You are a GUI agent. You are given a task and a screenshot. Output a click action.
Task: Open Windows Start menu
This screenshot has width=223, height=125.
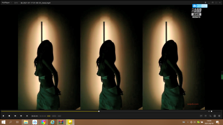coord(4,122)
